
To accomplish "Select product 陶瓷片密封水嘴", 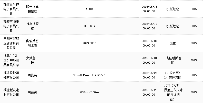I will (x=32, y=43).
